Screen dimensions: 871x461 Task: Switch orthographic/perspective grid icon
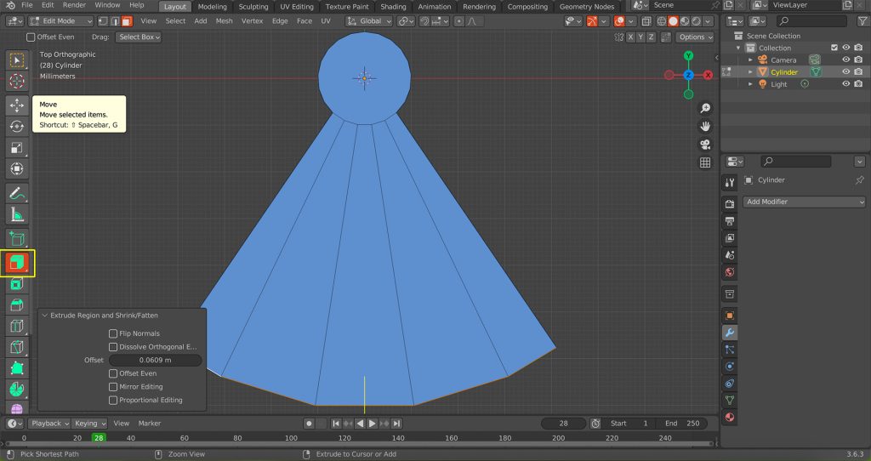[x=705, y=162]
